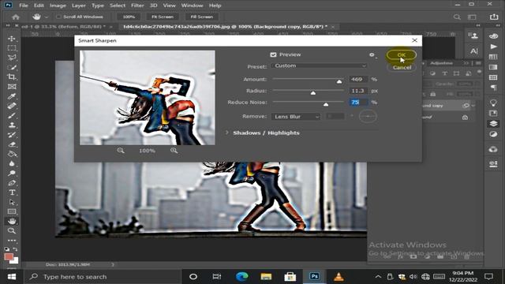Select the Zoom tool in toolbar

tap(12, 231)
